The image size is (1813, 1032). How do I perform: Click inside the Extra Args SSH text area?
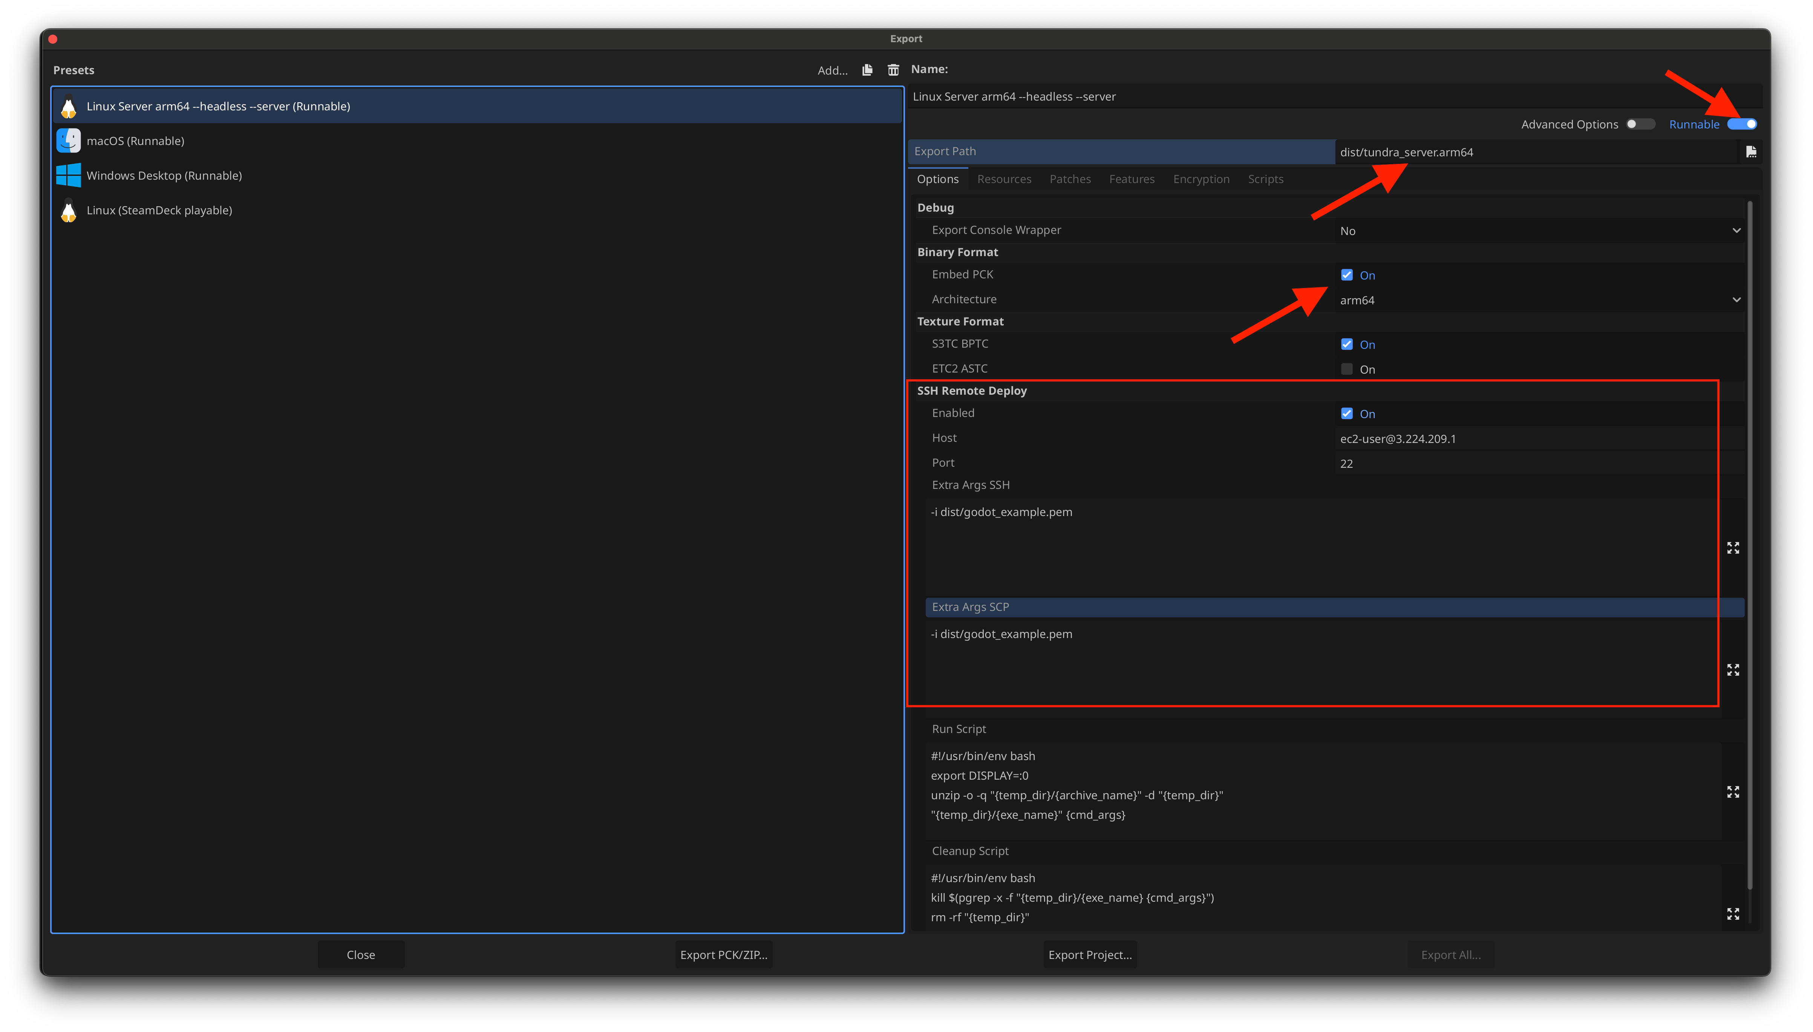click(1323, 547)
